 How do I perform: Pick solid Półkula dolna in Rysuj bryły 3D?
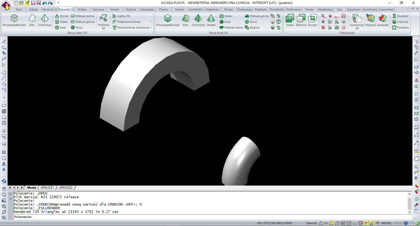(x=231, y=28)
